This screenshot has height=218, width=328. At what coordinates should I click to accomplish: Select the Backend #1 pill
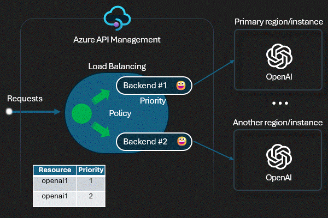154,86
